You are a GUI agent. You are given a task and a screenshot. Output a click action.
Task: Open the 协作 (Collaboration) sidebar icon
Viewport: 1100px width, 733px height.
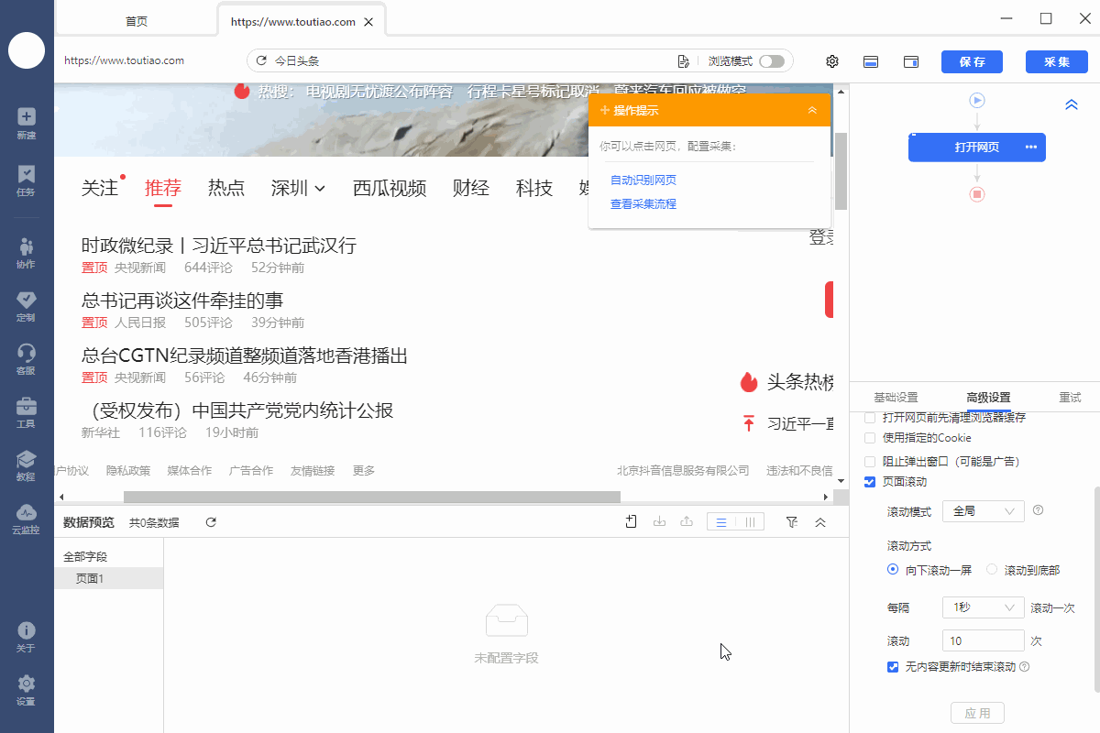[x=26, y=253]
